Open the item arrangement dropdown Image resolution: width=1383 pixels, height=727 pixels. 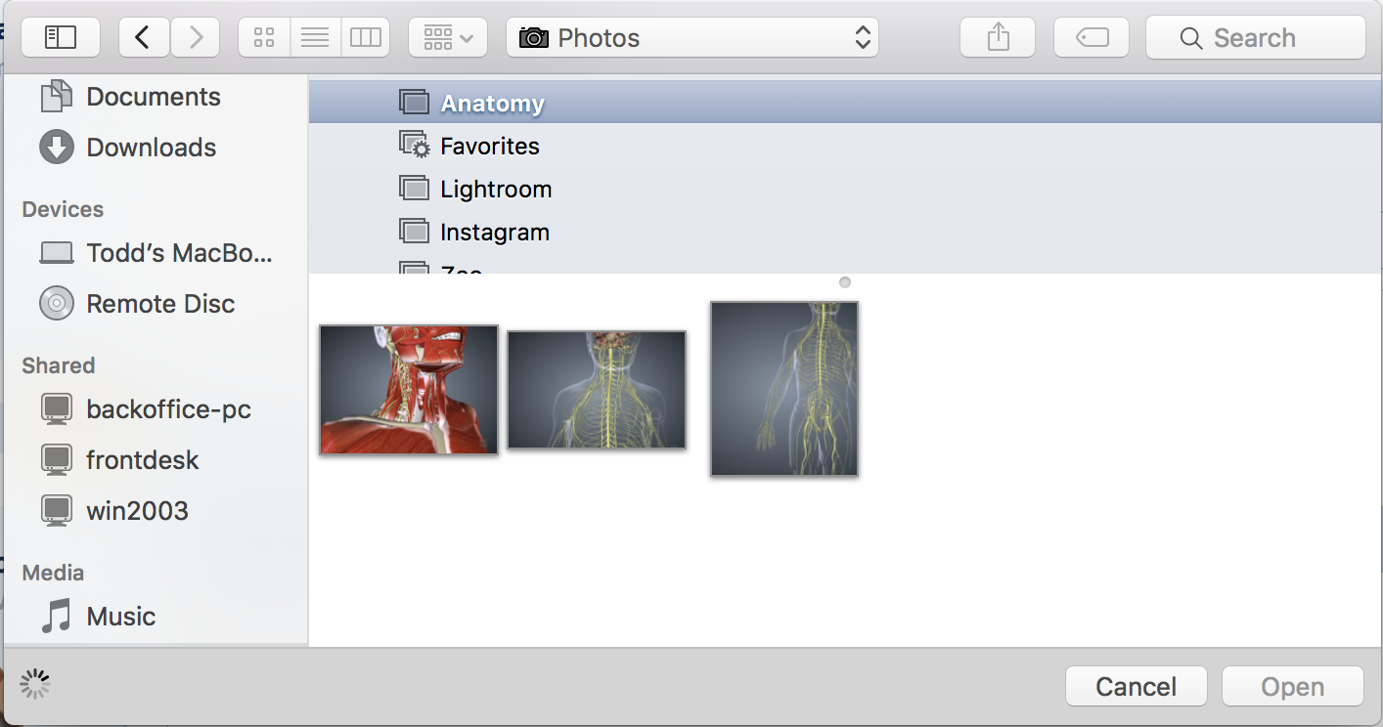pyautogui.click(x=448, y=38)
